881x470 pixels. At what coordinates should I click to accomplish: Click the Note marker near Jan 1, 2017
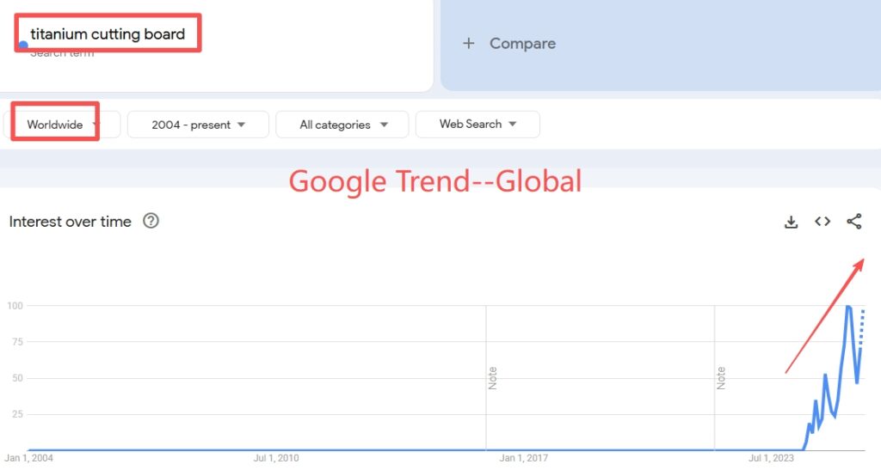coord(493,378)
